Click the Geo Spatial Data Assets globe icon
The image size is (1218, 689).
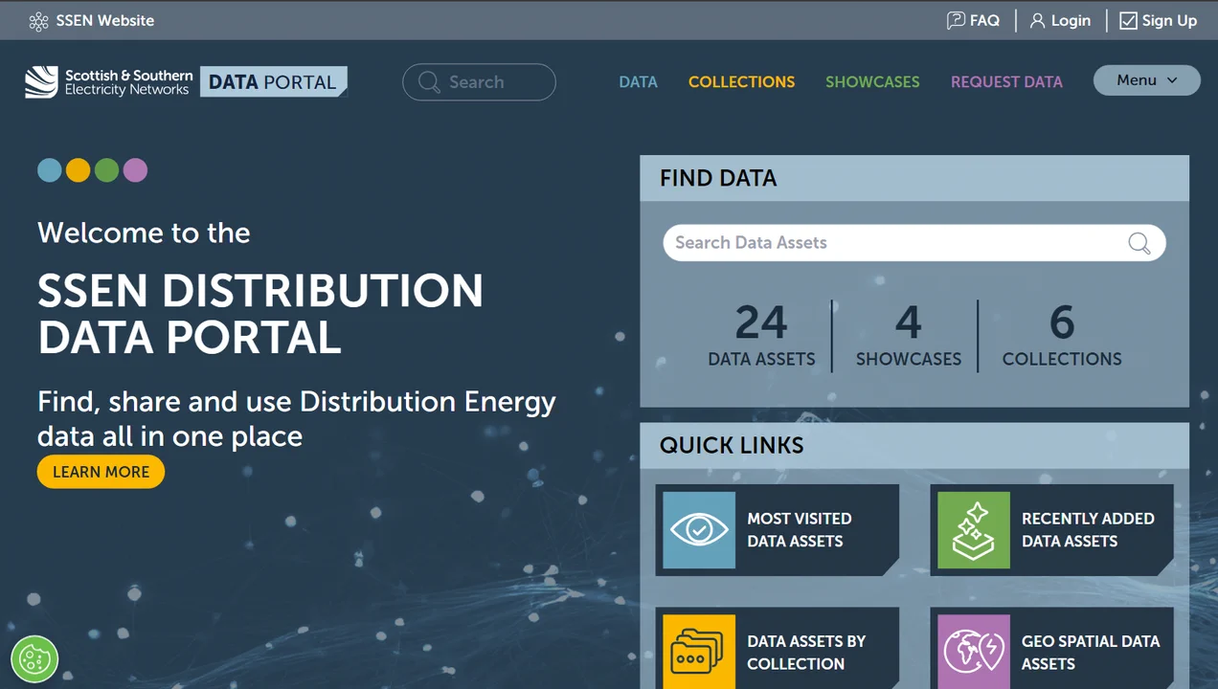[973, 652]
